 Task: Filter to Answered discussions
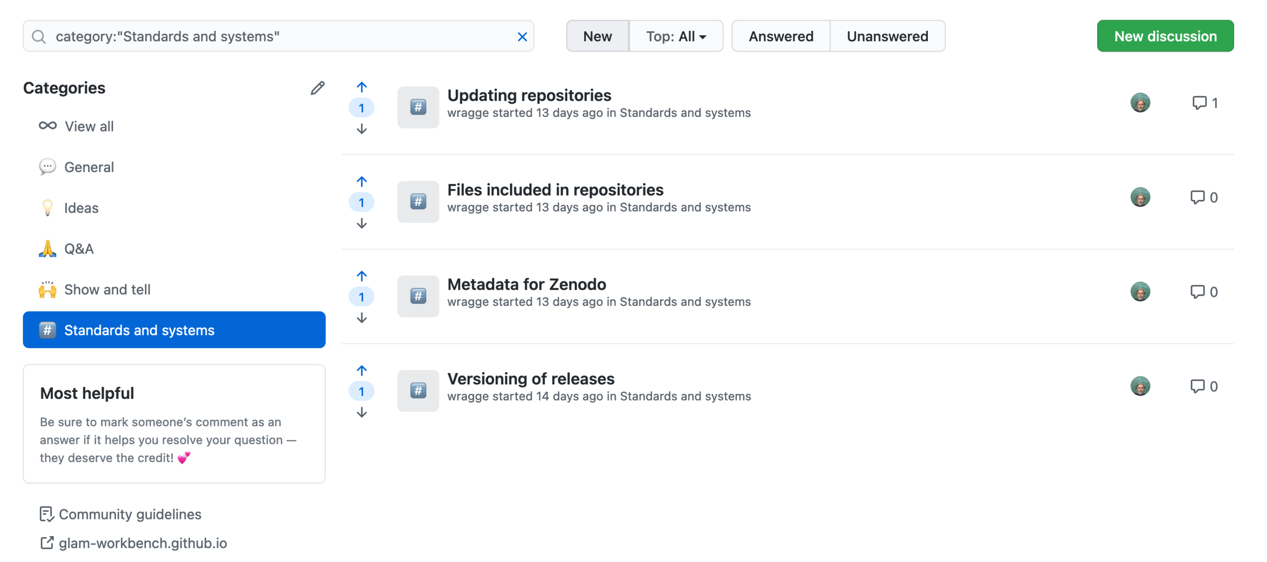click(x=780, y=36)
